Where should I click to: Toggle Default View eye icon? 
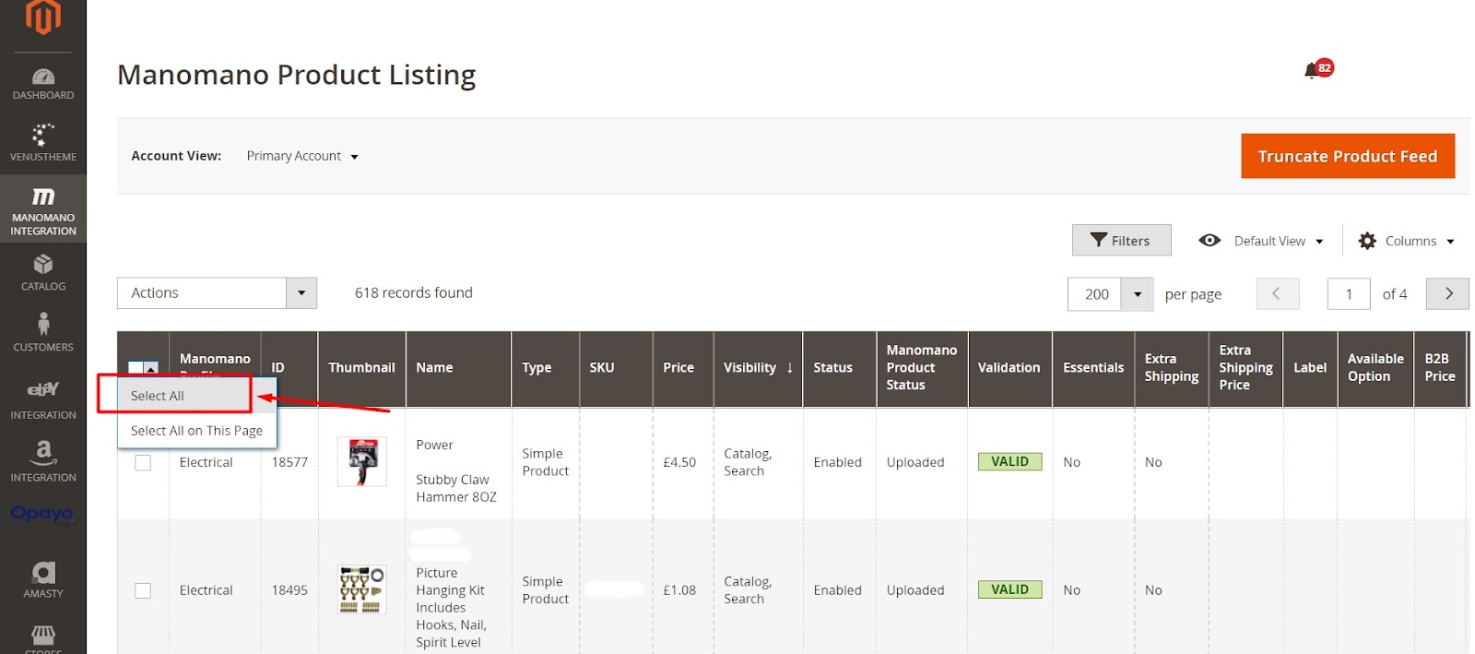click(1209, 241)
